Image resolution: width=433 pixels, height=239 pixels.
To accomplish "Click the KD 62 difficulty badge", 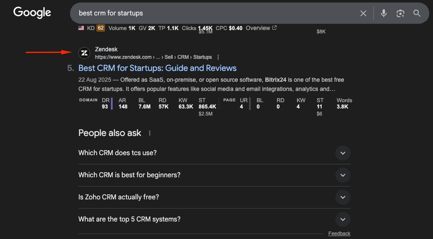I will coord(101,28).
